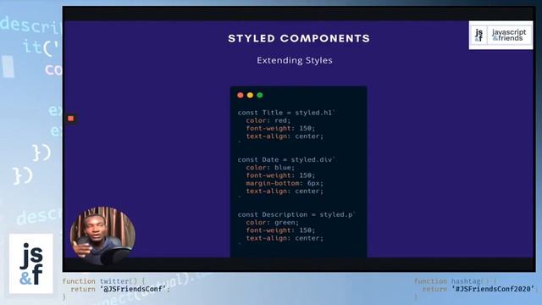The width and height of the screenshot is (542, 305).
Task: Click the 'const Description = styled.p' line
Action: point(296,214)
